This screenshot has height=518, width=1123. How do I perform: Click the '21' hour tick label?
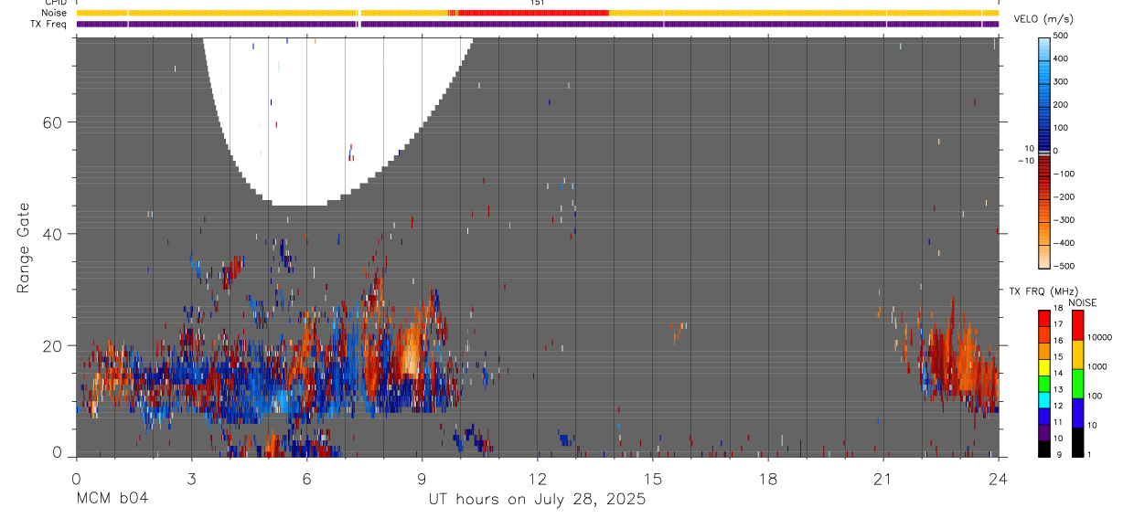[x=883, y=479]
